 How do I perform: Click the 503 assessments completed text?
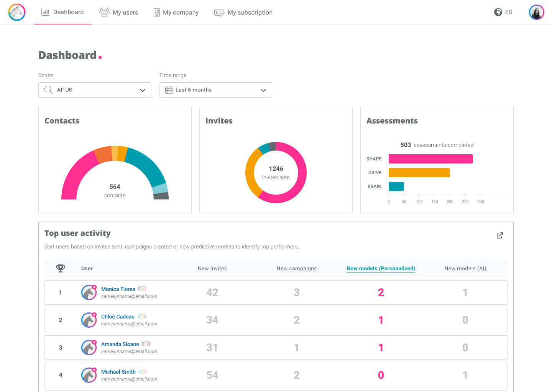(x=437, y=145)
